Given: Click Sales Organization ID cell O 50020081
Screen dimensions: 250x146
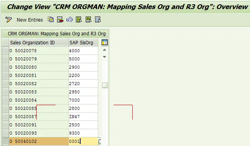Looking at the screenshot, I should [39, 75].
